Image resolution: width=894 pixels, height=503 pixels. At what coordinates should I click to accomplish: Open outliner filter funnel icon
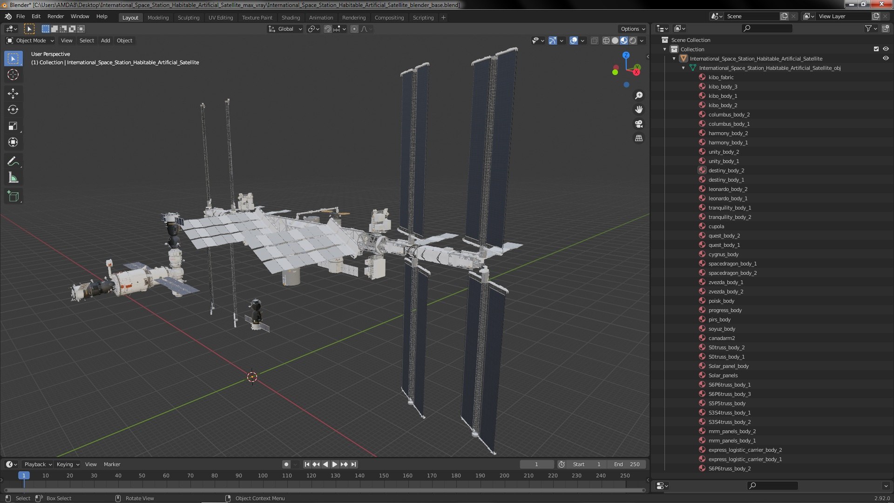pos(868,28)
